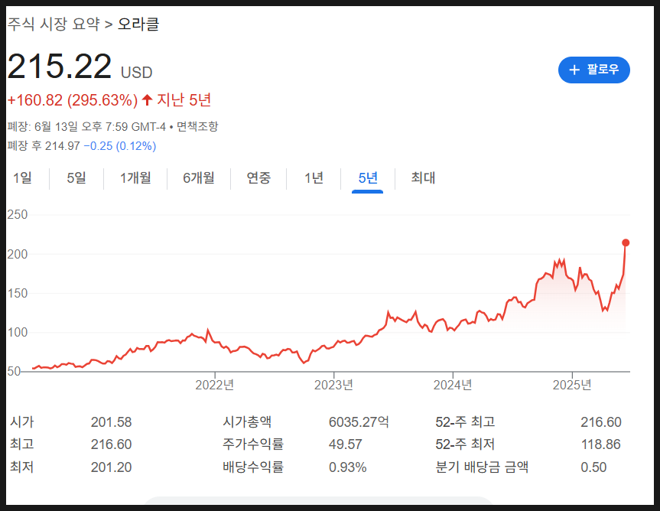Viewport: 660px width, 511px height.
Task: Click the after-hours 214.97 value
Action: coord(62,146)
